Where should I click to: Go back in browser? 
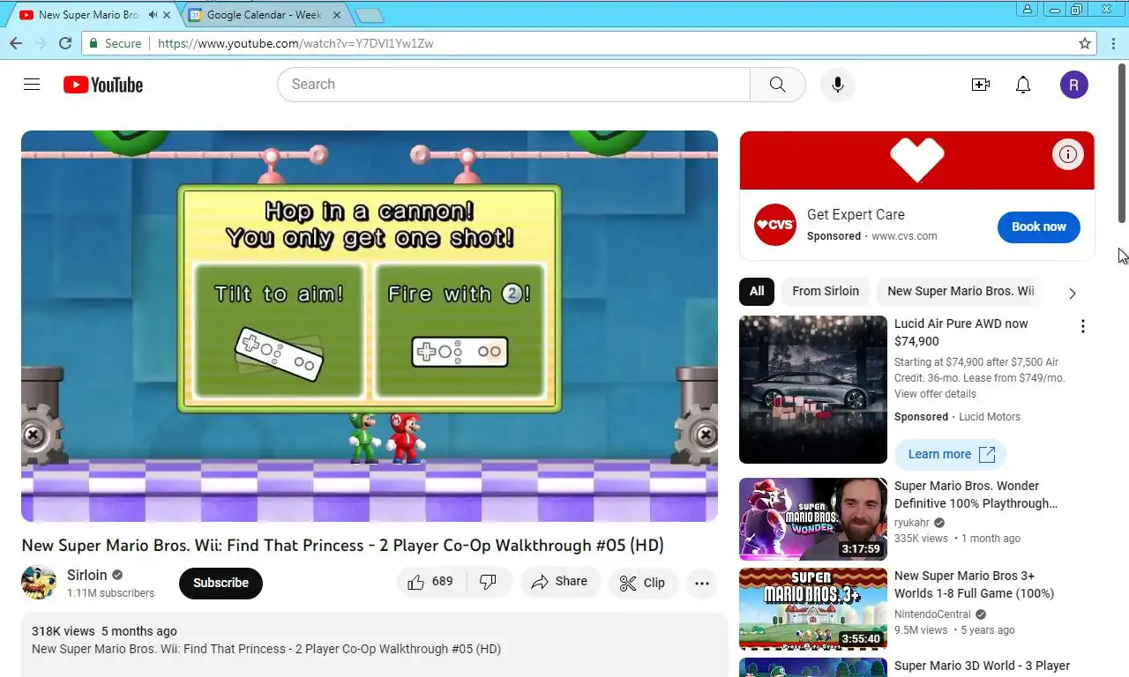(16, 43)
